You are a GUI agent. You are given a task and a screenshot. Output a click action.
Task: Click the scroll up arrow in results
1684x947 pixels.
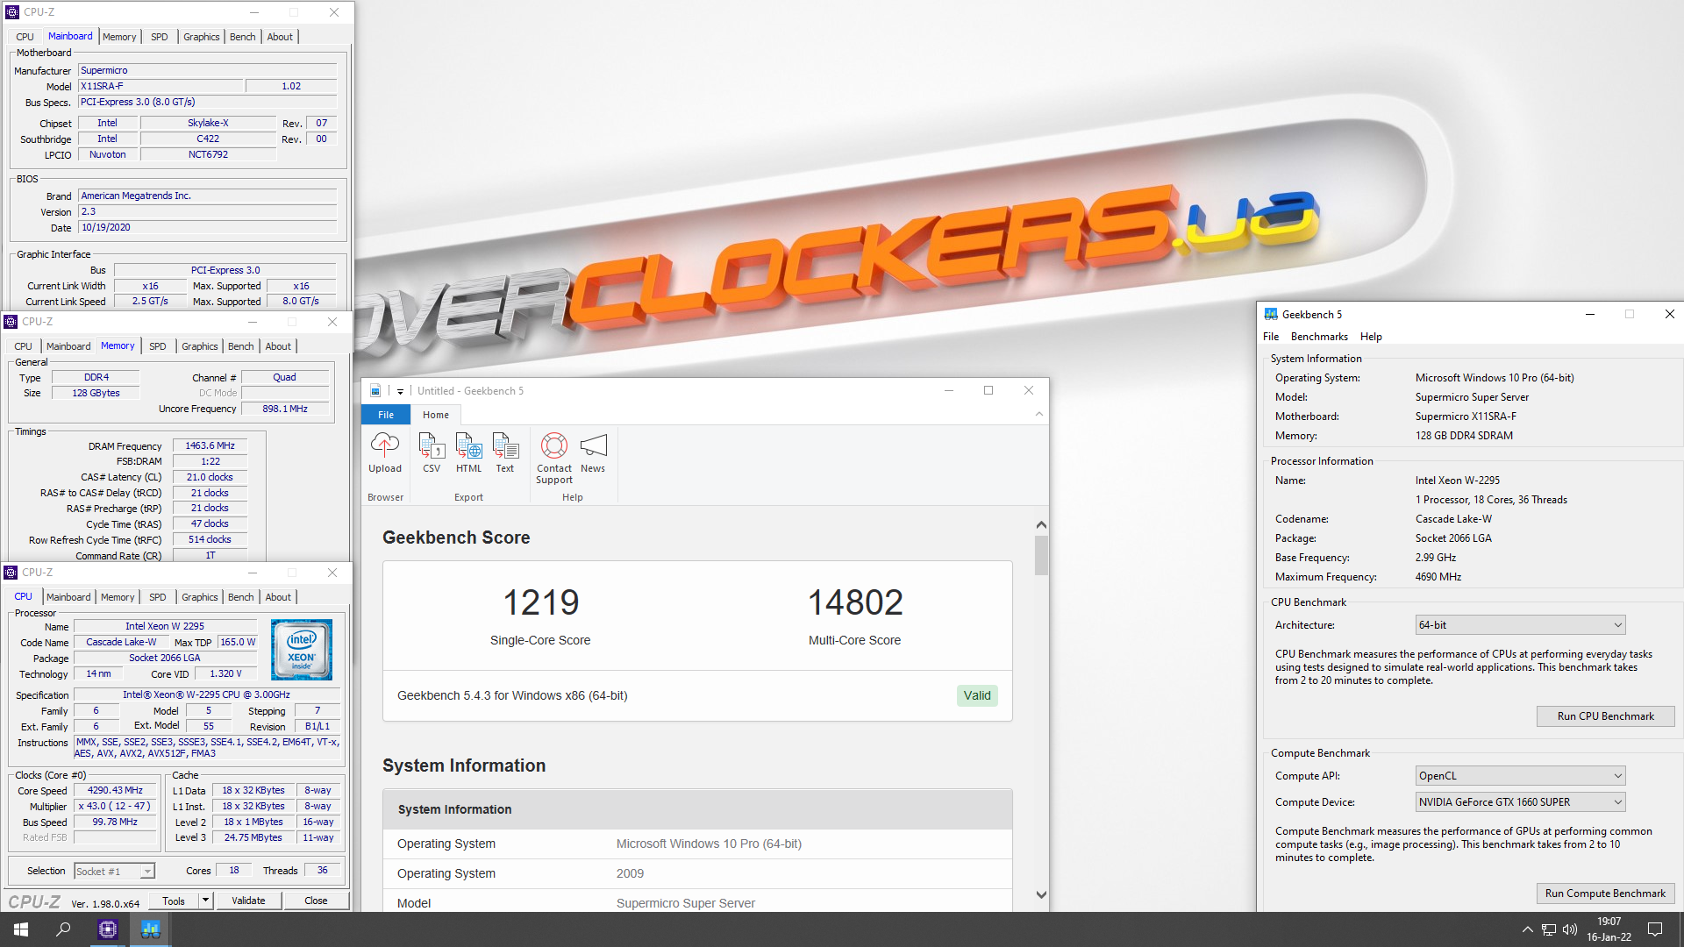(x=1041, y=524)
